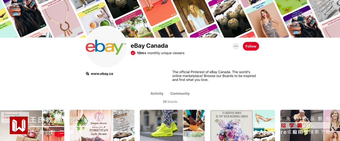This screenshot has height=141, width=340.
Task: Click the eBay profile logo avatar
Action: click(x=106, y=47)
